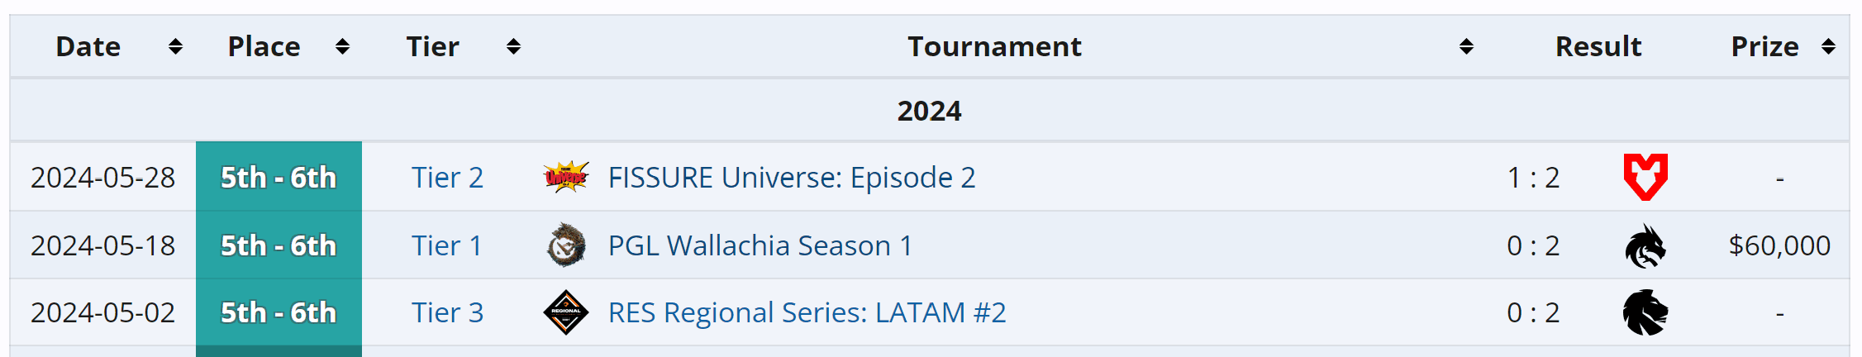Click the 5th - 6th cell for 2024-05-18

tap(279, 245)
